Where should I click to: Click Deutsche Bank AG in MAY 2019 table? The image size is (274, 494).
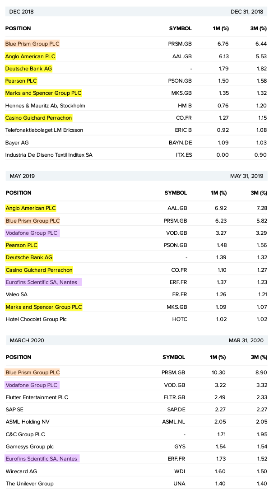[x=29, y=257]
